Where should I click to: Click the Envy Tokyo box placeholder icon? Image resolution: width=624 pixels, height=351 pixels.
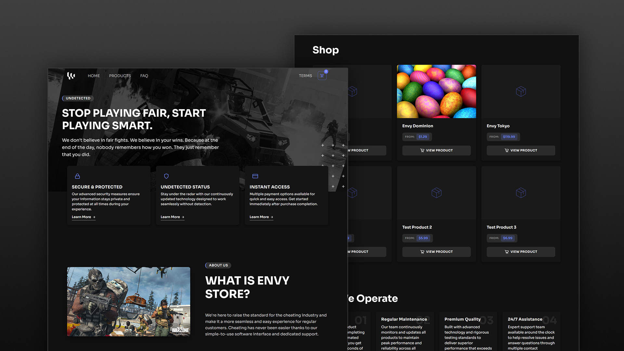point(521,91)
